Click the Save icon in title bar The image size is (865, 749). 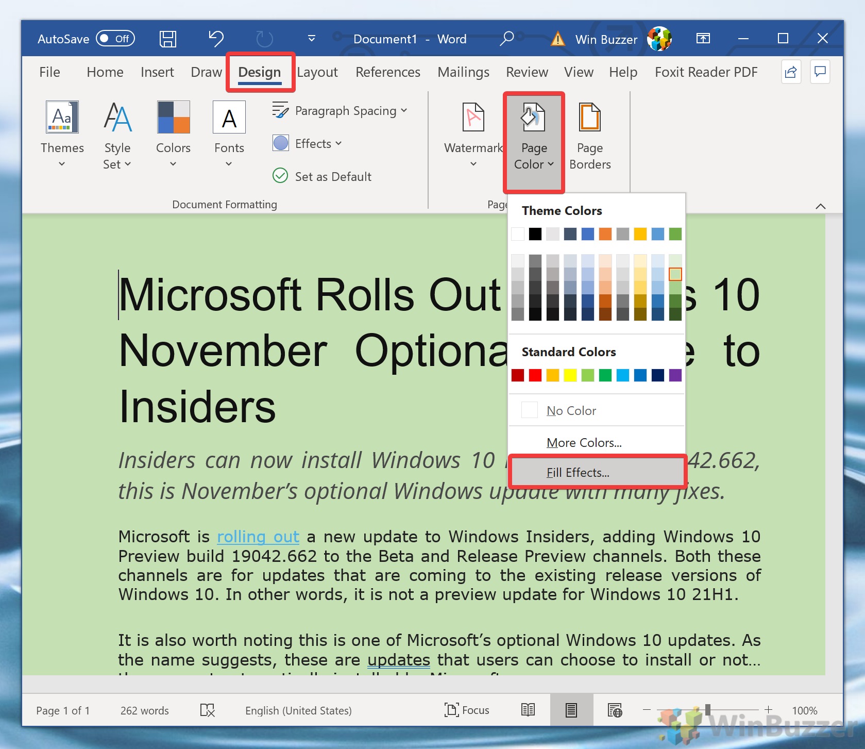167,39
